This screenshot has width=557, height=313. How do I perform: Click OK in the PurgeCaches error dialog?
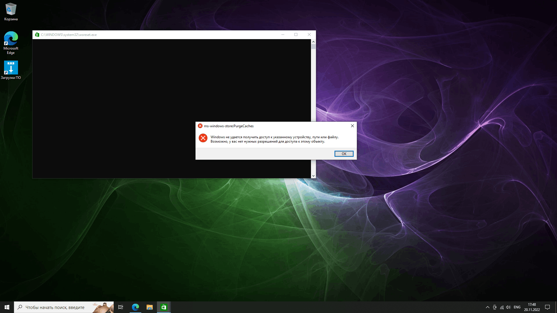344,154
